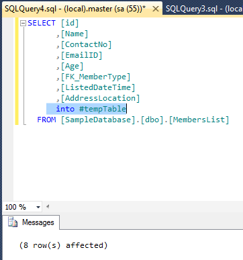Click the Messages tab icon

pyautogui.click(x=13, y=222)
